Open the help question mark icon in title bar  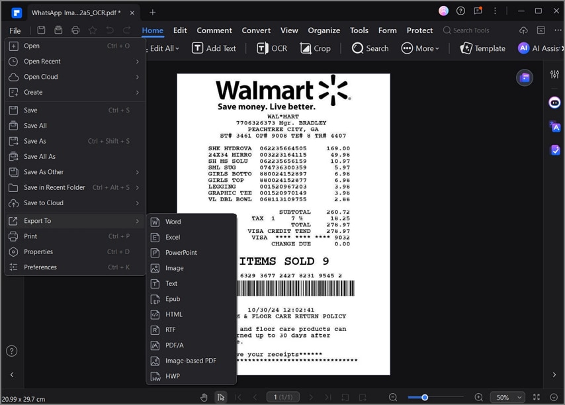460,11
